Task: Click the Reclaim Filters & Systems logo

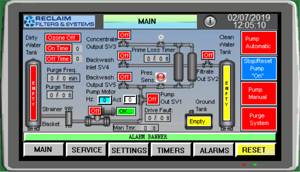Action: point(59,21)
